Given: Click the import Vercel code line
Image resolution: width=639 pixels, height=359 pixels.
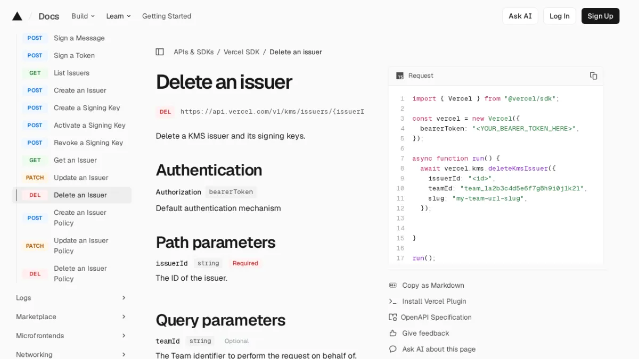Looking at the screenshot, I should (486, 99).
